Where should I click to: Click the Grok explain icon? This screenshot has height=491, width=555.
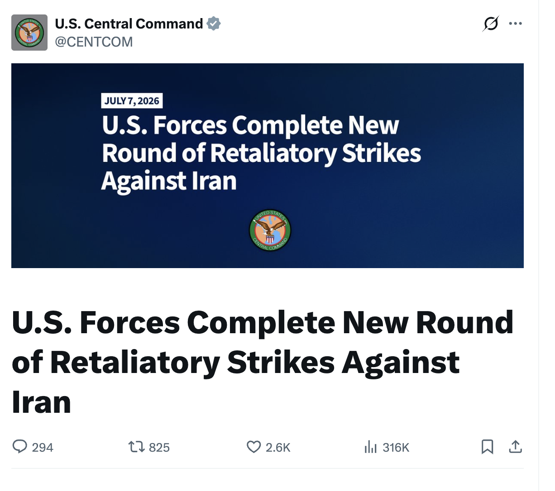491,24
